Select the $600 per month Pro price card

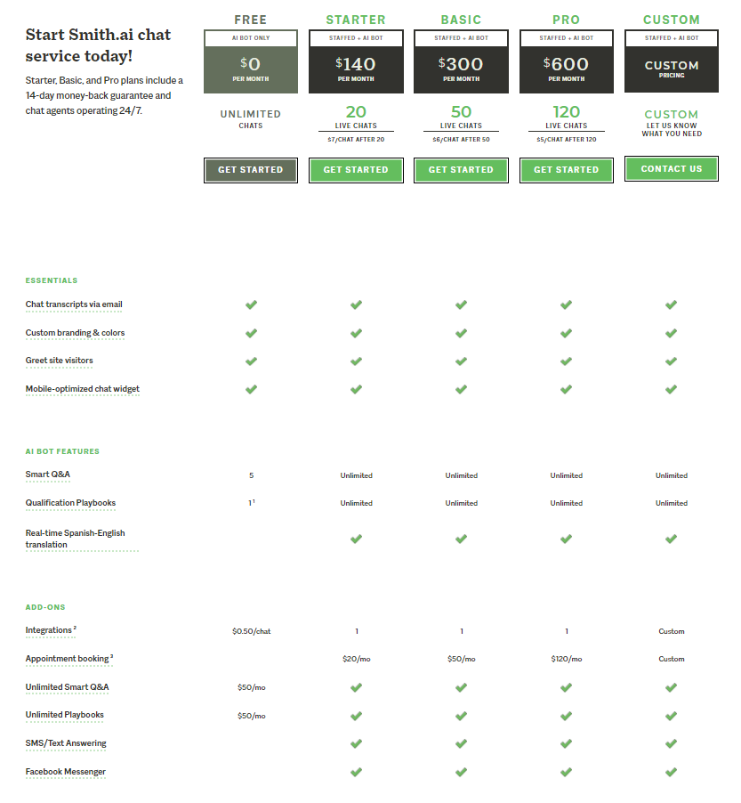tap(566, 61)
